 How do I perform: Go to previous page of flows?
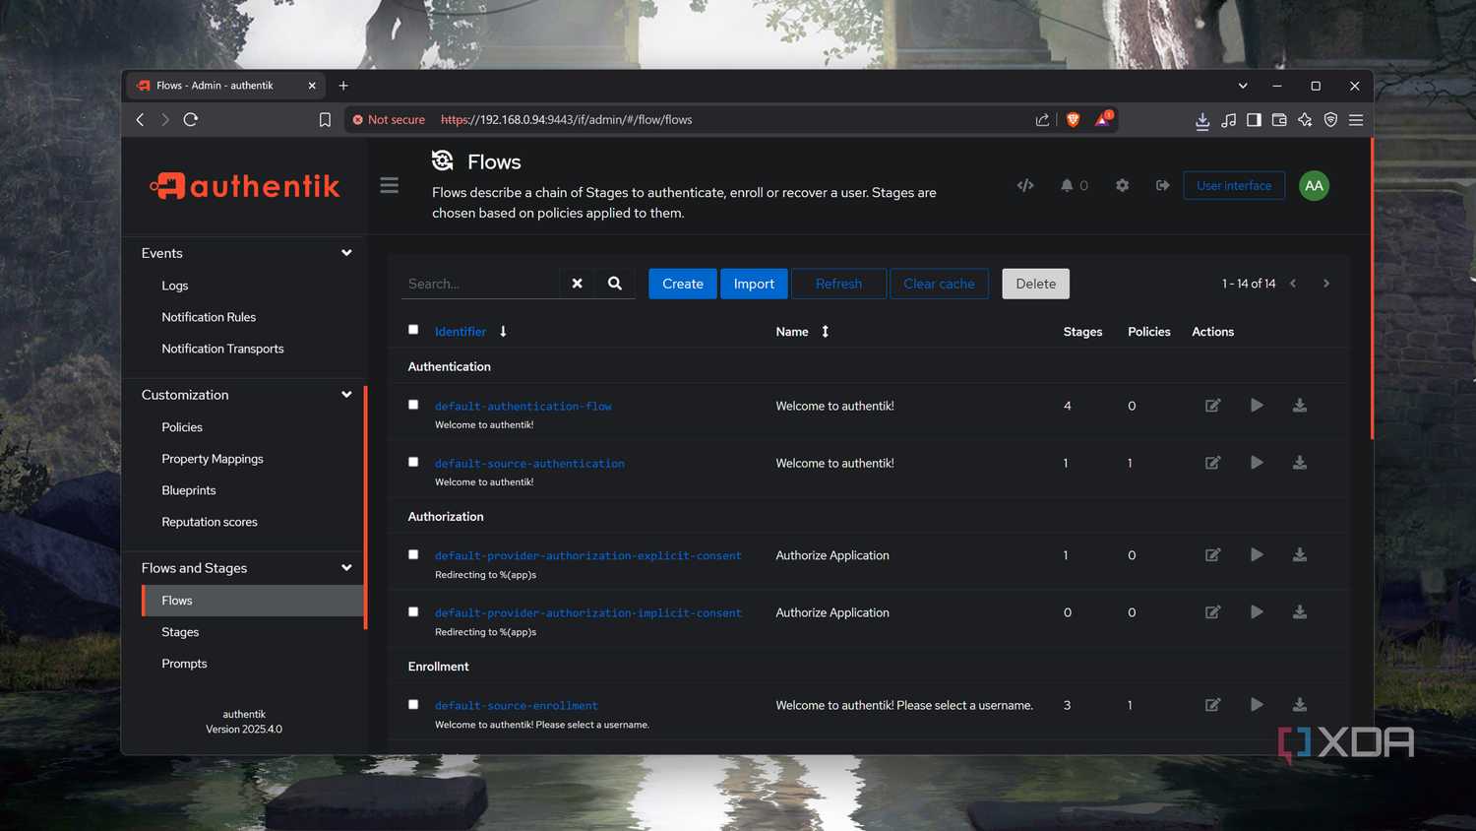click(x=1293, y=284)
